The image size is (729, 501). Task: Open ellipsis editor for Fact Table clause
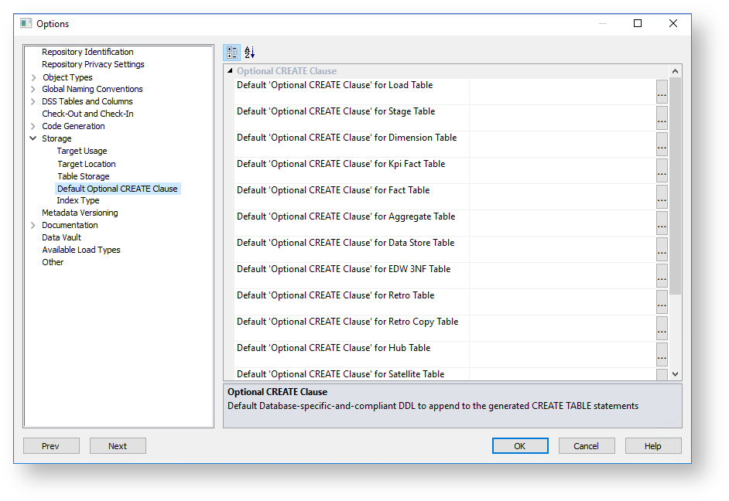pyautogui.click(x=662, y=196)
